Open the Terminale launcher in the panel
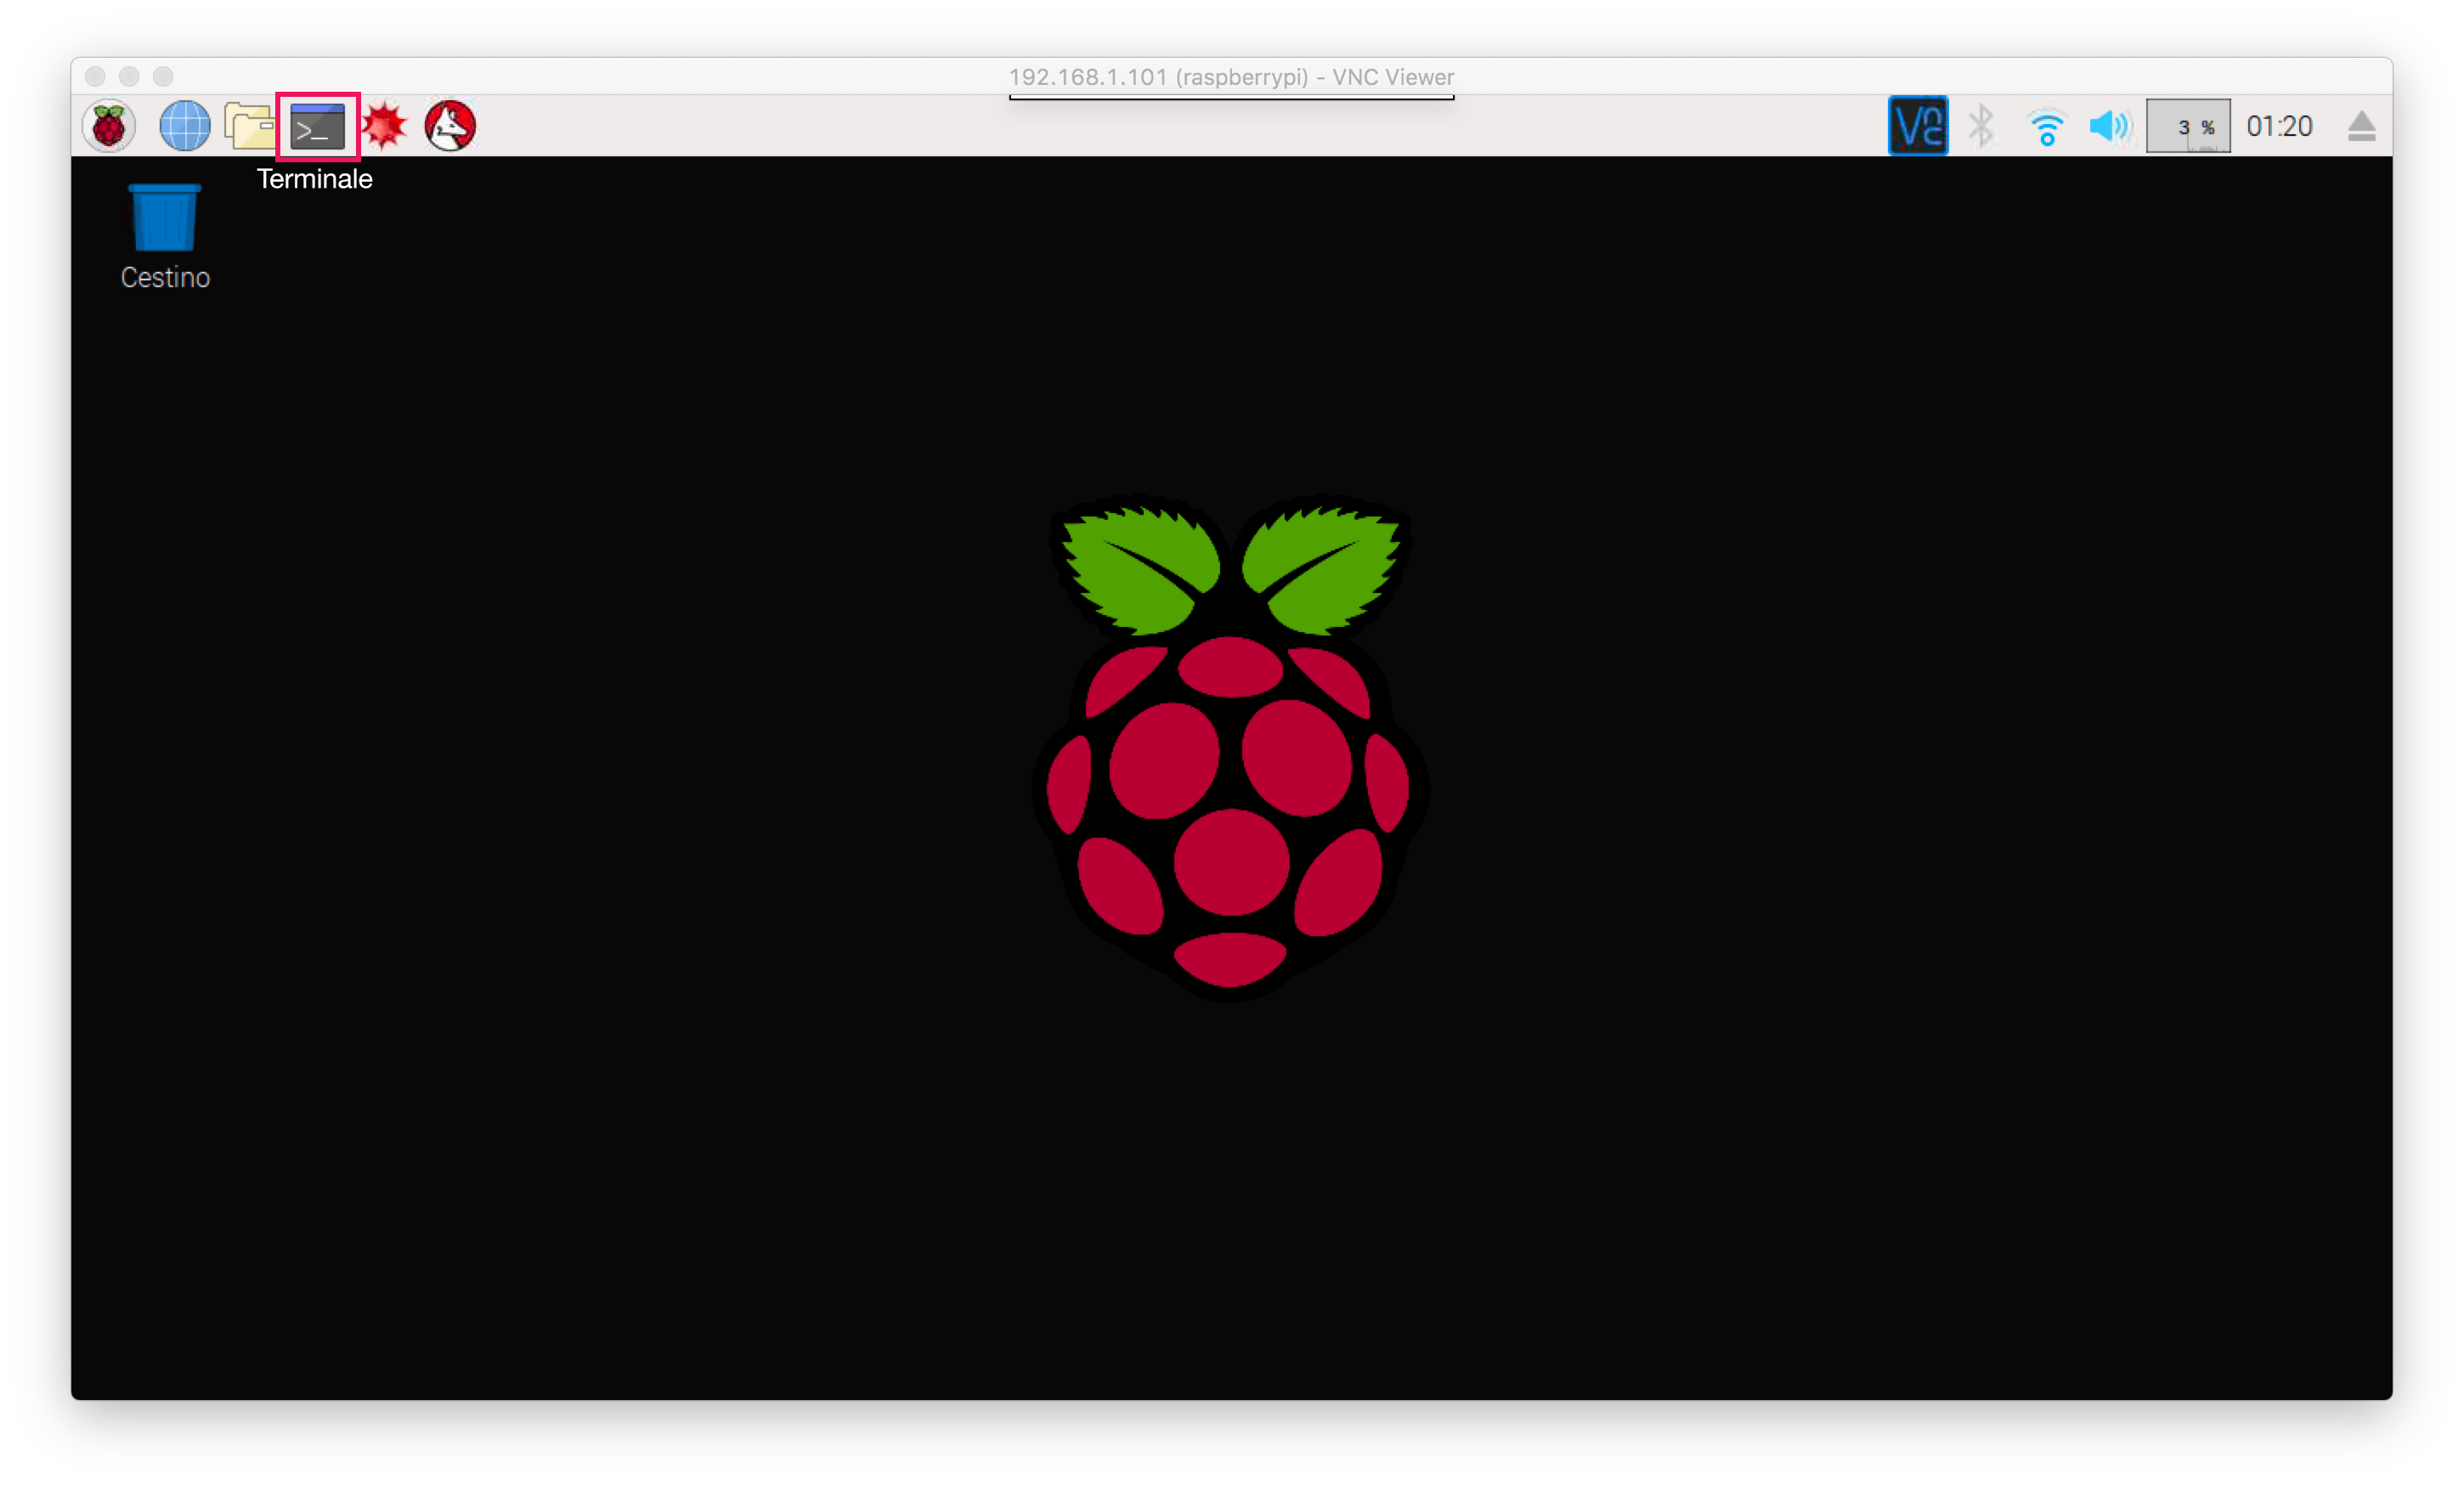Viewport: 2464px width, 1485px height. point(318,127)
